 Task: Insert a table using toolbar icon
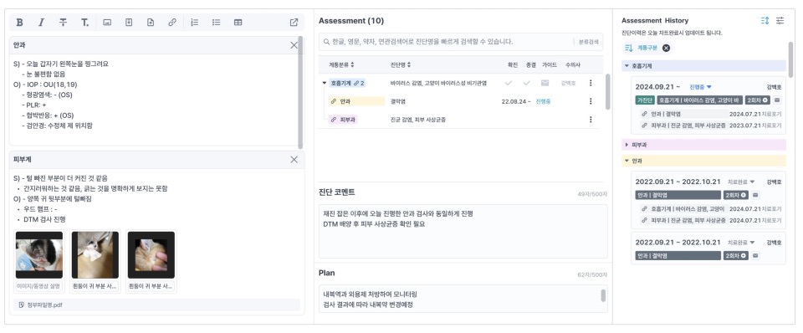click(x=238, y=23)
